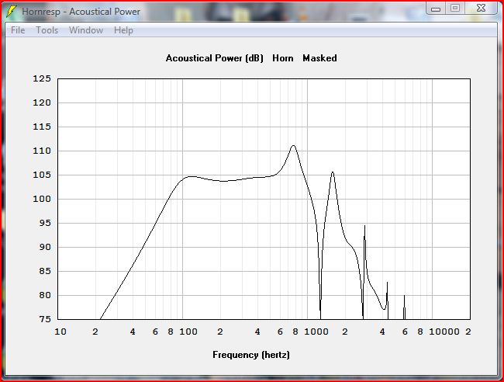
Task: Click the 'Frequency (hertz)' axis label
Action: pos(251,355)
